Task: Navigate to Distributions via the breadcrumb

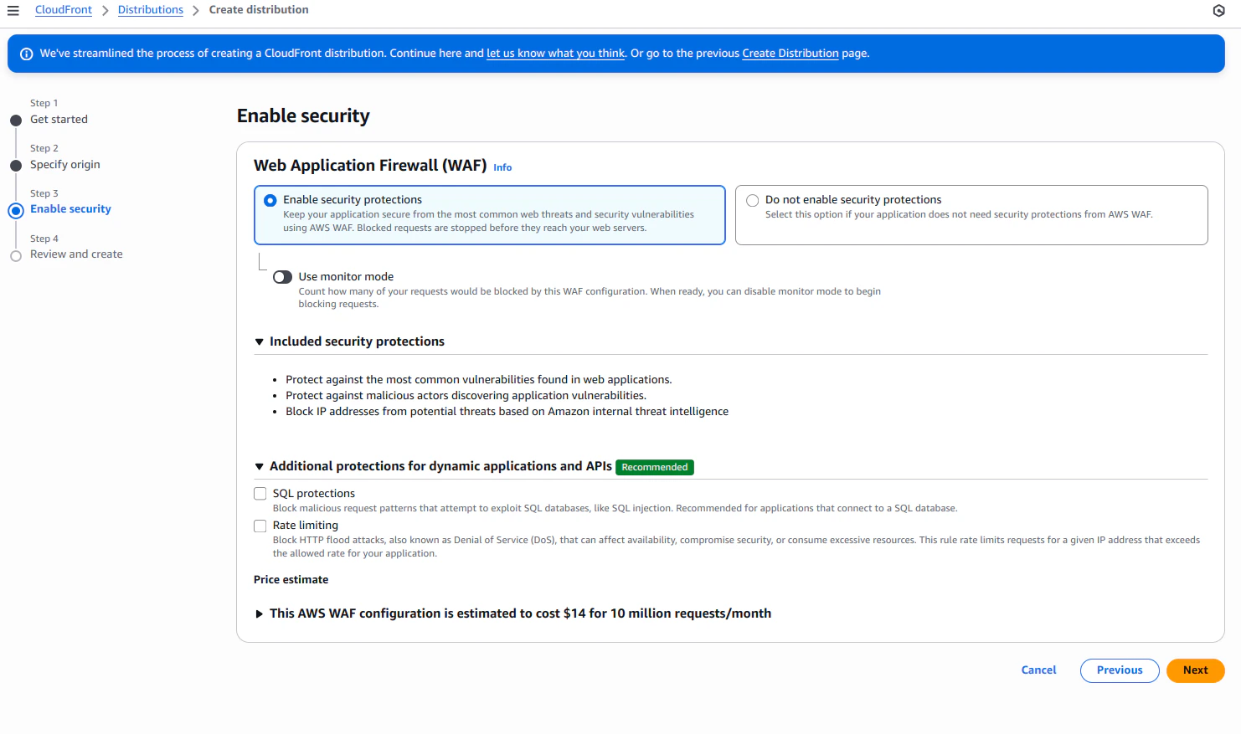Action: 150,9
